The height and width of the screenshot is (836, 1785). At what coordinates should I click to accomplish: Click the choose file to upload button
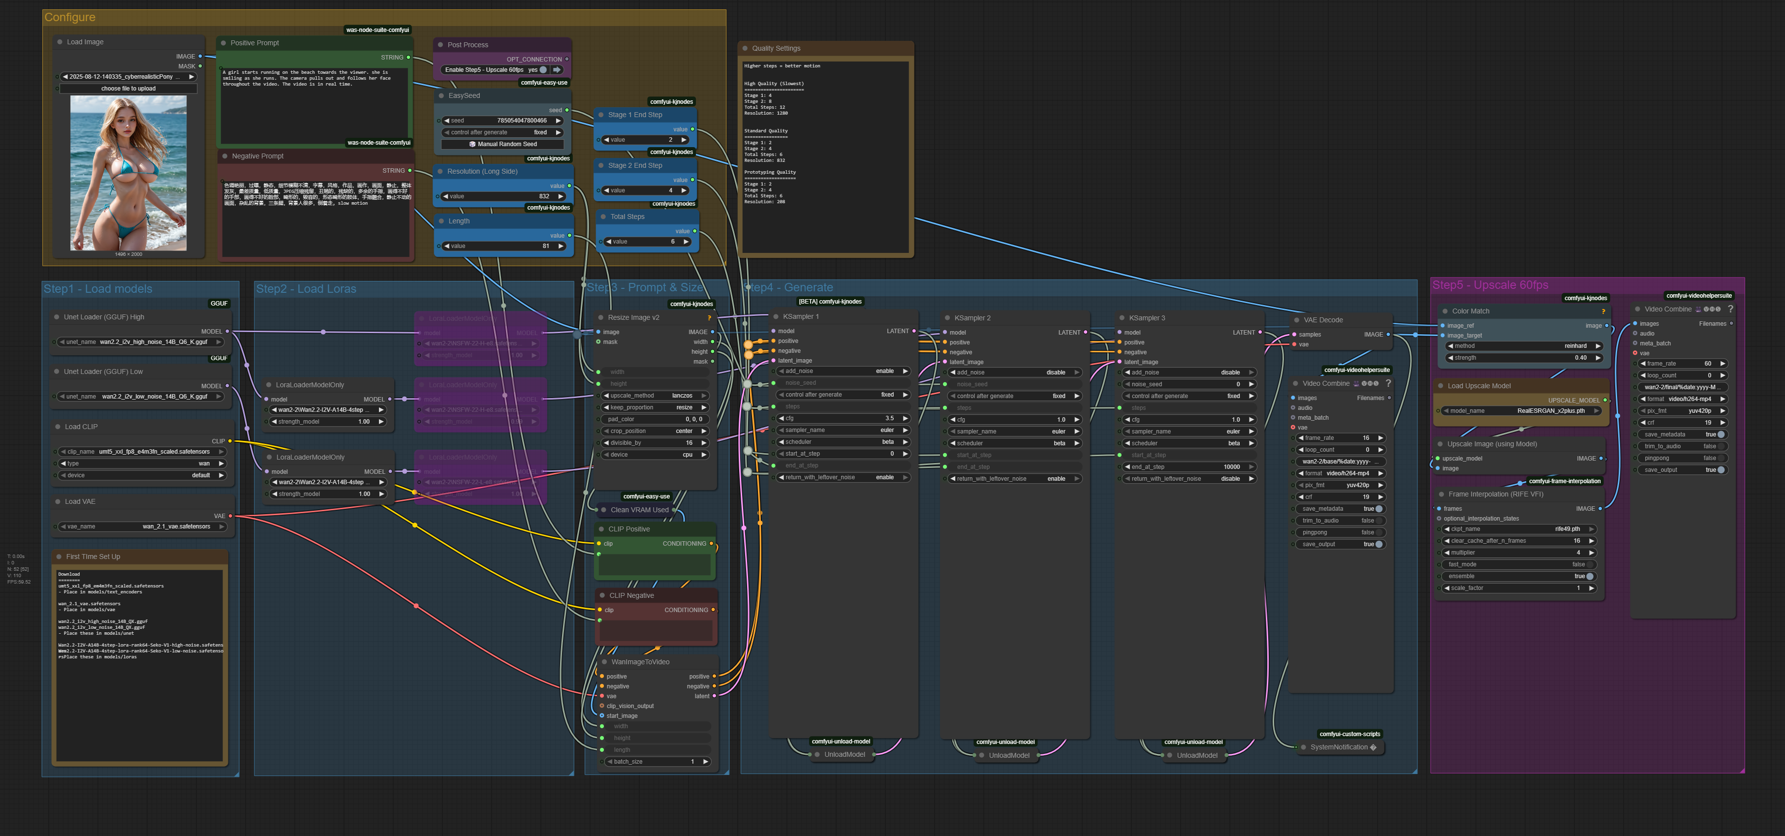click(129, 89)
